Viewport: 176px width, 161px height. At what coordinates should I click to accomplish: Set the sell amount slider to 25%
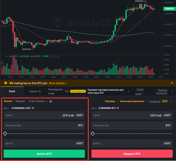click(112, 134)
